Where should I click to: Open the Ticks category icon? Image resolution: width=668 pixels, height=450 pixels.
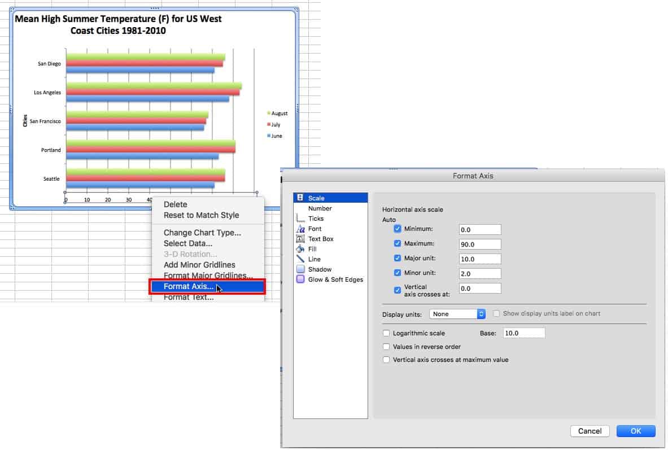click(x=300, y=219)
